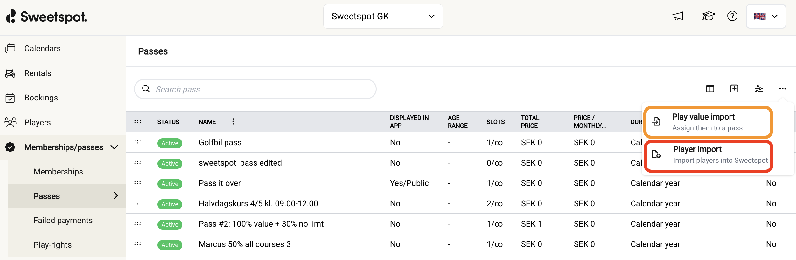Viewport: 796px width, 260px height.
Task: Open the Sweetspot GK club dropdown
Action: (383, 16)
